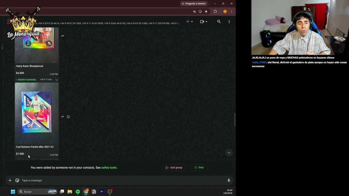Start a video call with the group
Screen dimensions: 349x196
(202, 22)
